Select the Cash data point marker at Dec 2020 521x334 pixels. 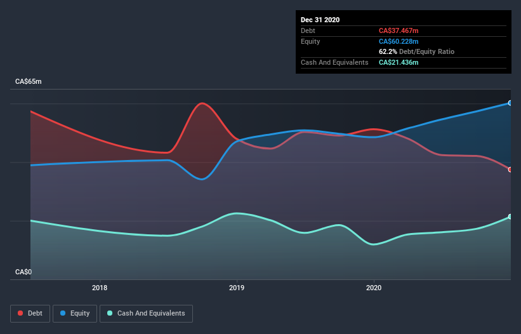pyautogui.click(x=510, y=217)
